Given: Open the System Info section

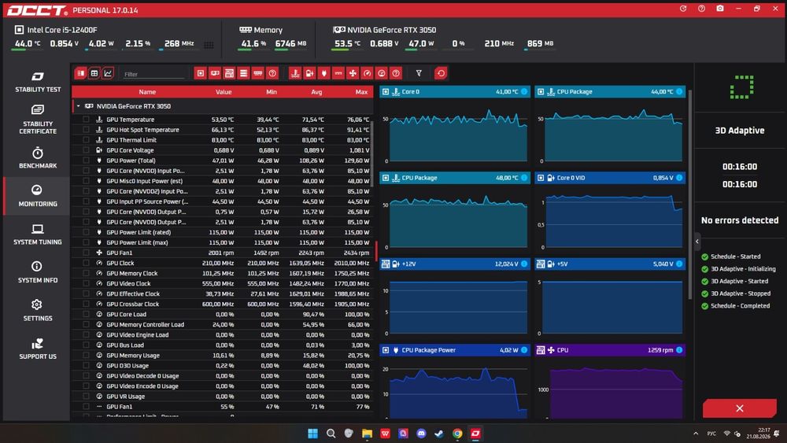Looking at the screenshot, I should tap(38, 272).
